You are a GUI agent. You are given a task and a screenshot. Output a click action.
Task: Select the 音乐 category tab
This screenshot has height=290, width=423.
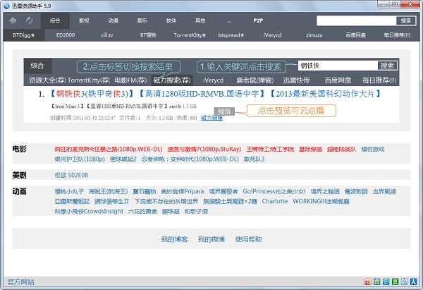142,20
